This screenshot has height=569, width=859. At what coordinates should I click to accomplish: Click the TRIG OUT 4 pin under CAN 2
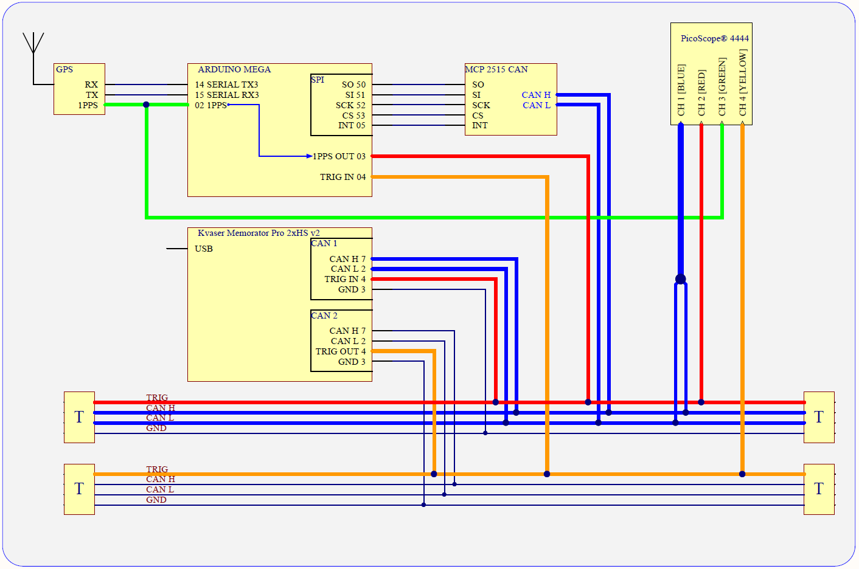coord(341,351)
